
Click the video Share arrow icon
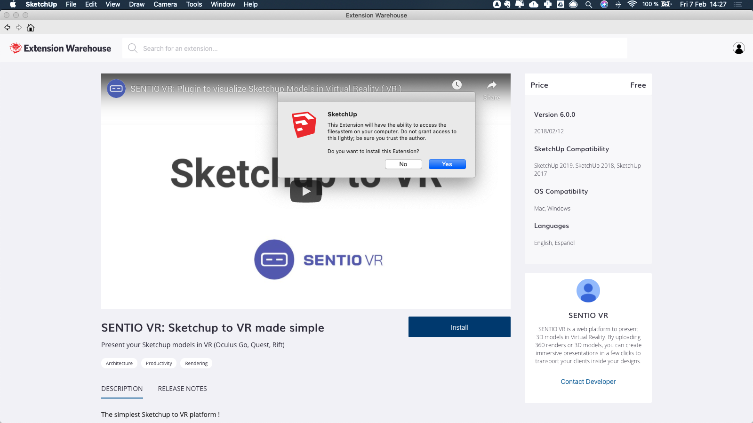tap(492, 85)
